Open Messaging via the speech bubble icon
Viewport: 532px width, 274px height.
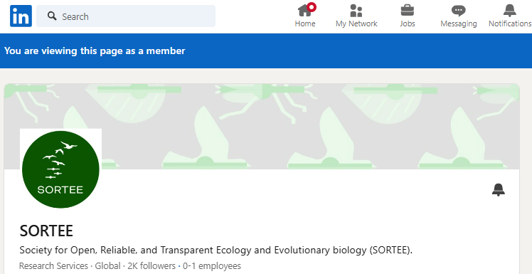click(x=458, y=11)
